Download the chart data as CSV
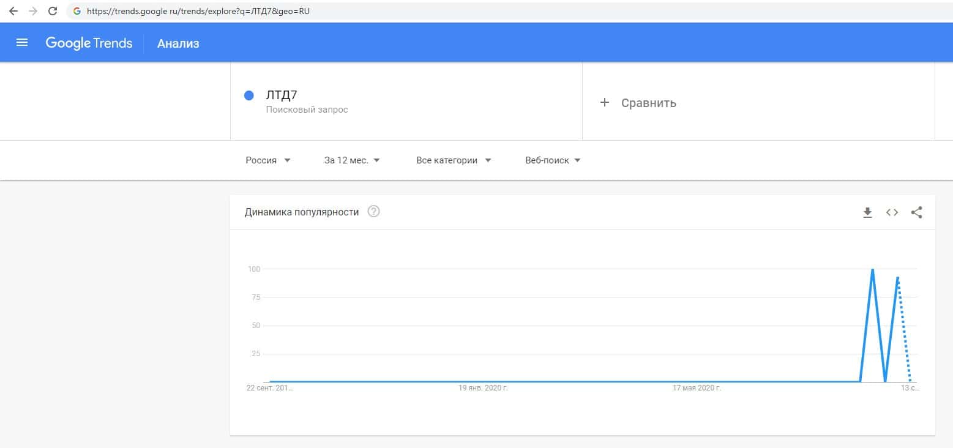Viewport: 953px width, 448px height. [867, 212]
